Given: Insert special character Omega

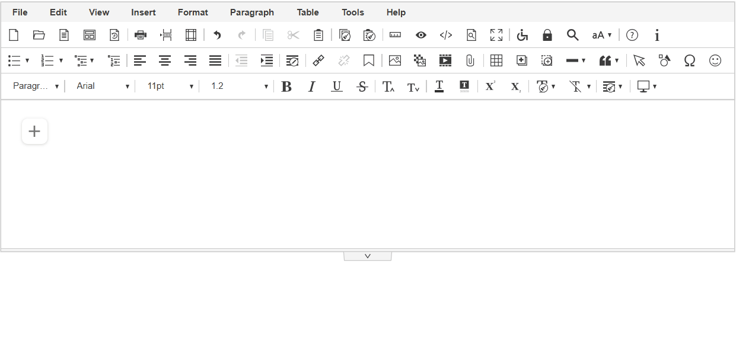Looking at the screenshot, I should [689, 60].
